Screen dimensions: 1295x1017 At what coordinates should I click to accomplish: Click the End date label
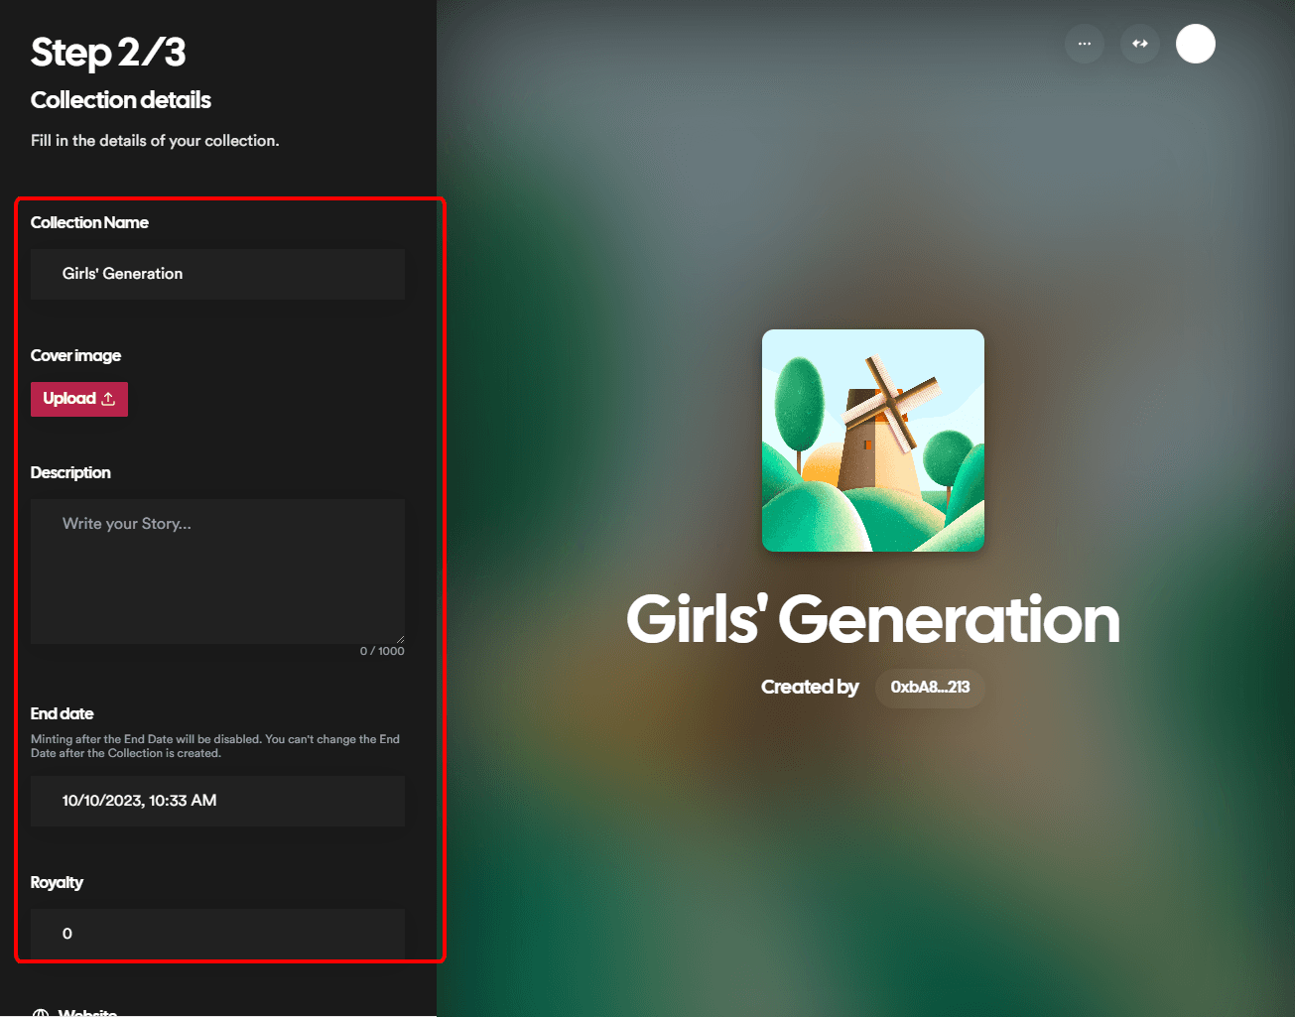[62, 713]
